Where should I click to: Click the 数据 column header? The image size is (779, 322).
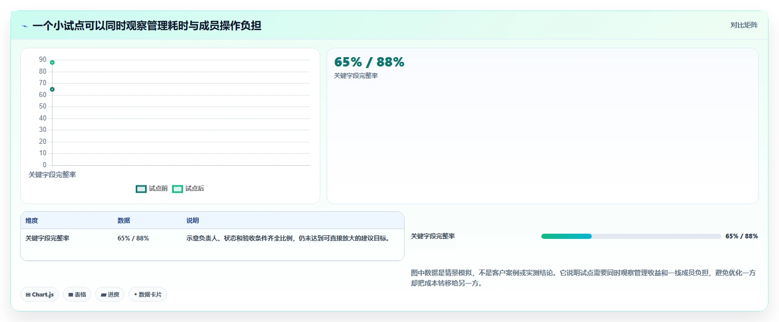(x=124, y=221)
